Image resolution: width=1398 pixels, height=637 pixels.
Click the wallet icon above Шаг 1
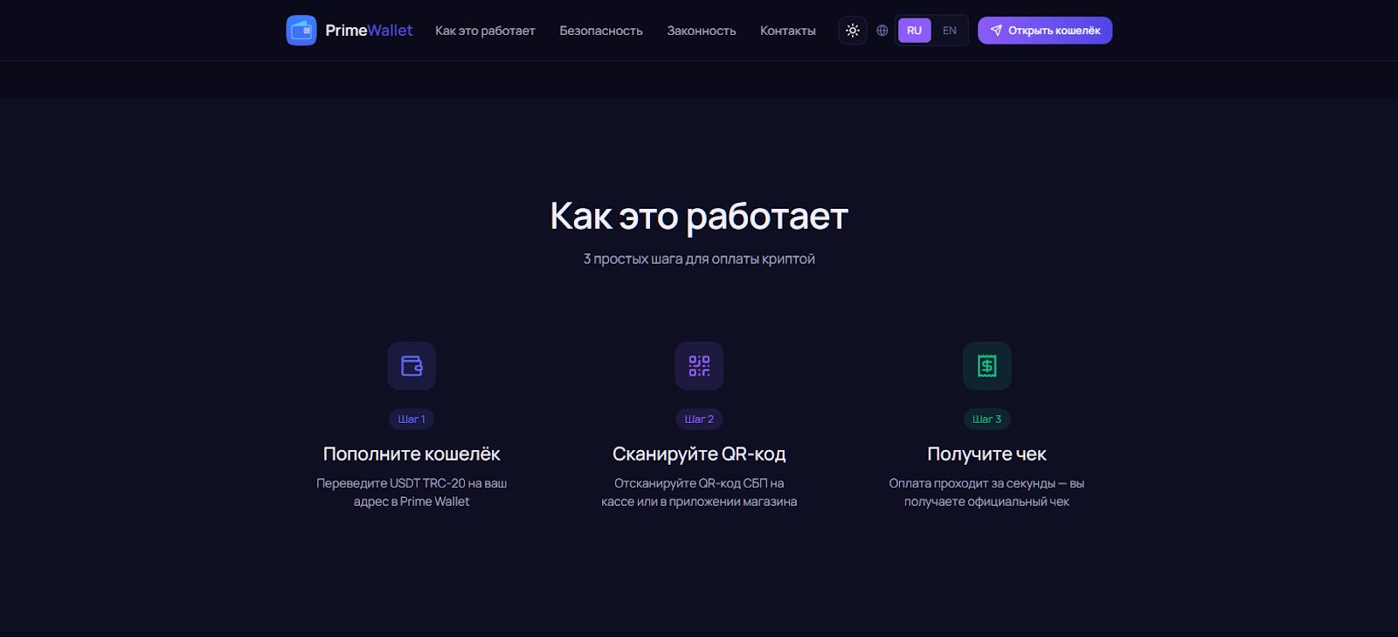412,366
